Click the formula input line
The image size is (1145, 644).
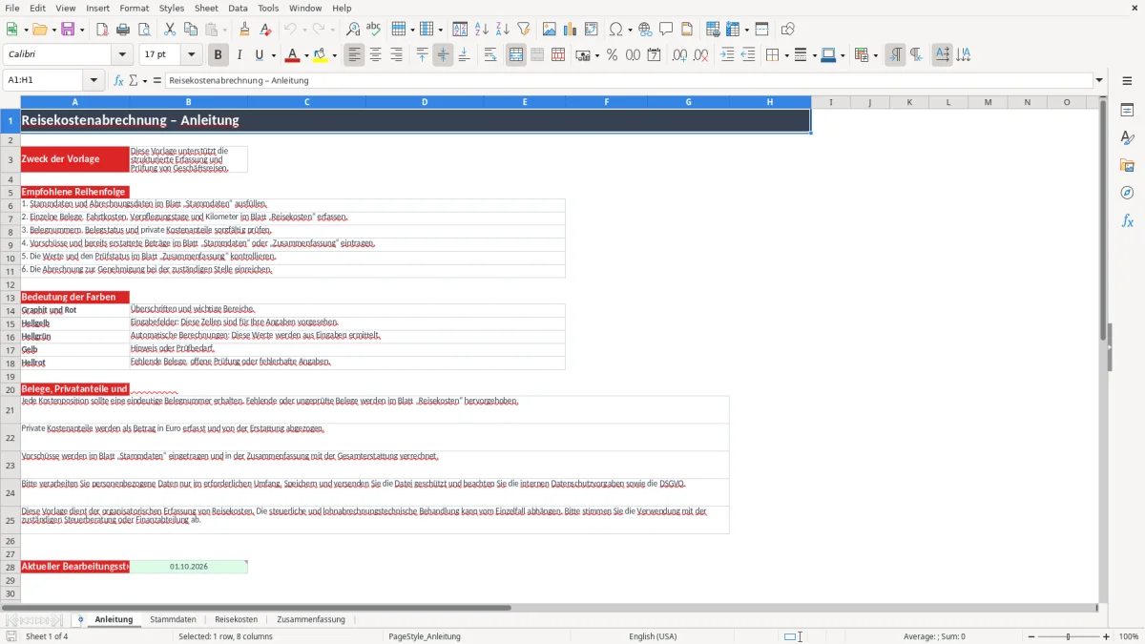coord(629,80)
